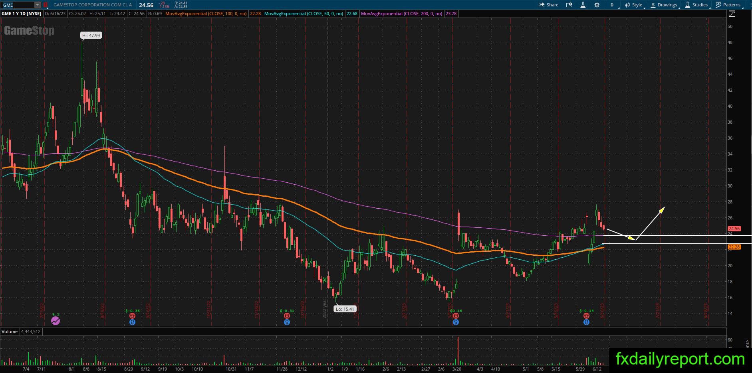Click the red earnings phone icon under $-0.31
Image resolution: width=752 pixels, height=373 pixels.
click(x=287, y=316)
